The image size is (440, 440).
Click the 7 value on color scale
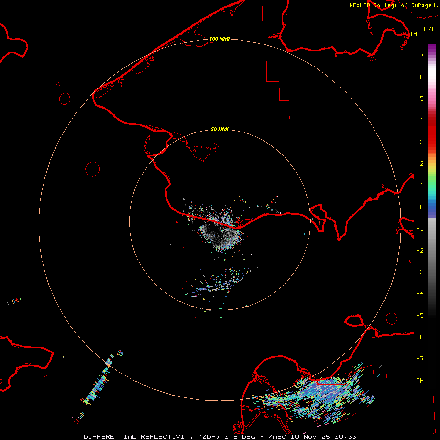tap(422, 55)
